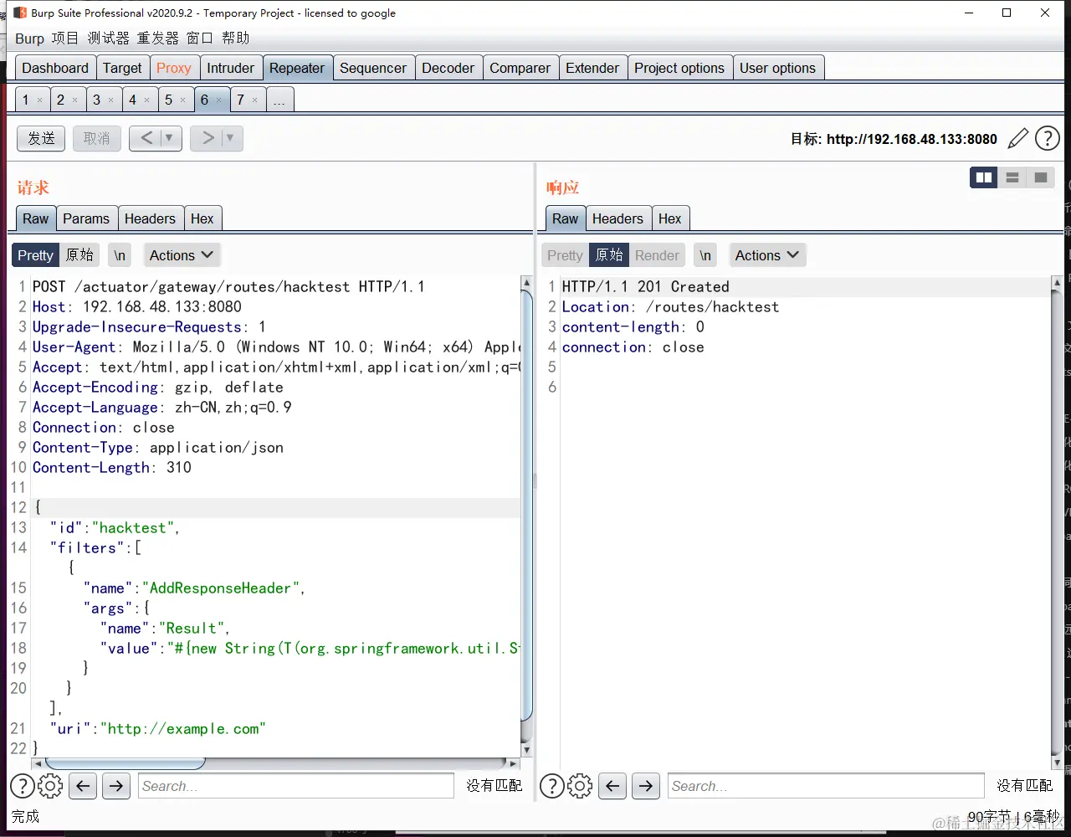Image resolution: width=1071 pixels, height=837 pixels.
Task: Click the pencil icon to edit target
Action: click(x=1017, y=138)
